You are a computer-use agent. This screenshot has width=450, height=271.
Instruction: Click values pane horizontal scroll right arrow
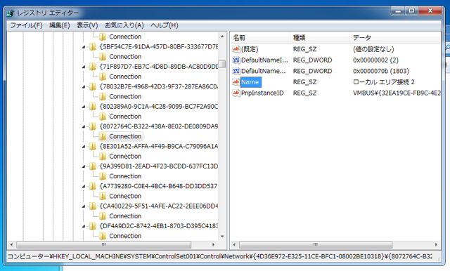pyautogui.click(x=436, y=244)
